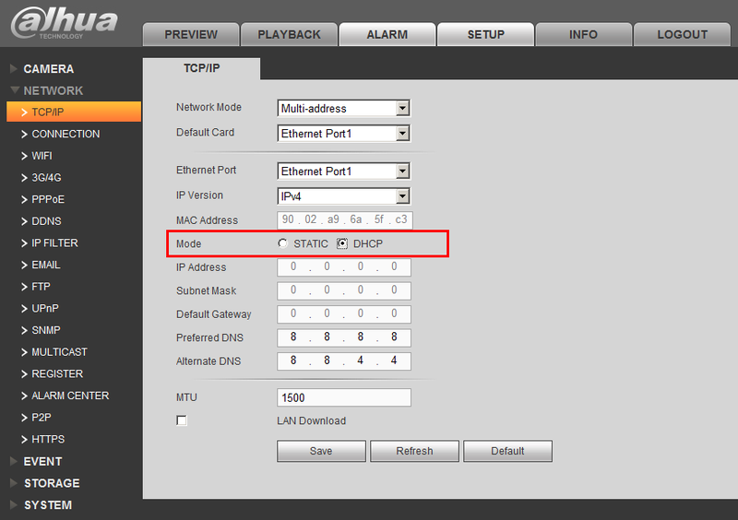Click the Dahua logo

65,23
